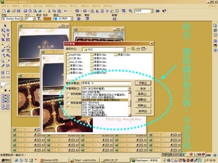
Task: Click the file type list scrollbar down arrow
Action: [129, 115]
